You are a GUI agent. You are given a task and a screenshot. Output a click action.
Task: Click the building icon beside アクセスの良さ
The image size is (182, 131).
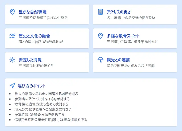click(x=100, y=12)
